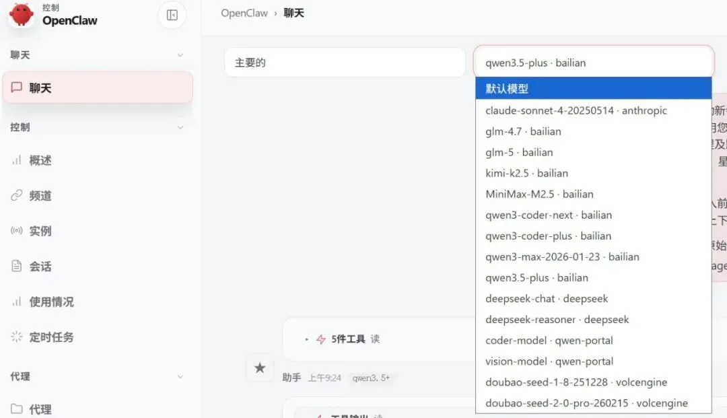Close the qwen3.5-plus · bailian model dropdown
This screenshot has height=418, width=727.
coord(594,63)
